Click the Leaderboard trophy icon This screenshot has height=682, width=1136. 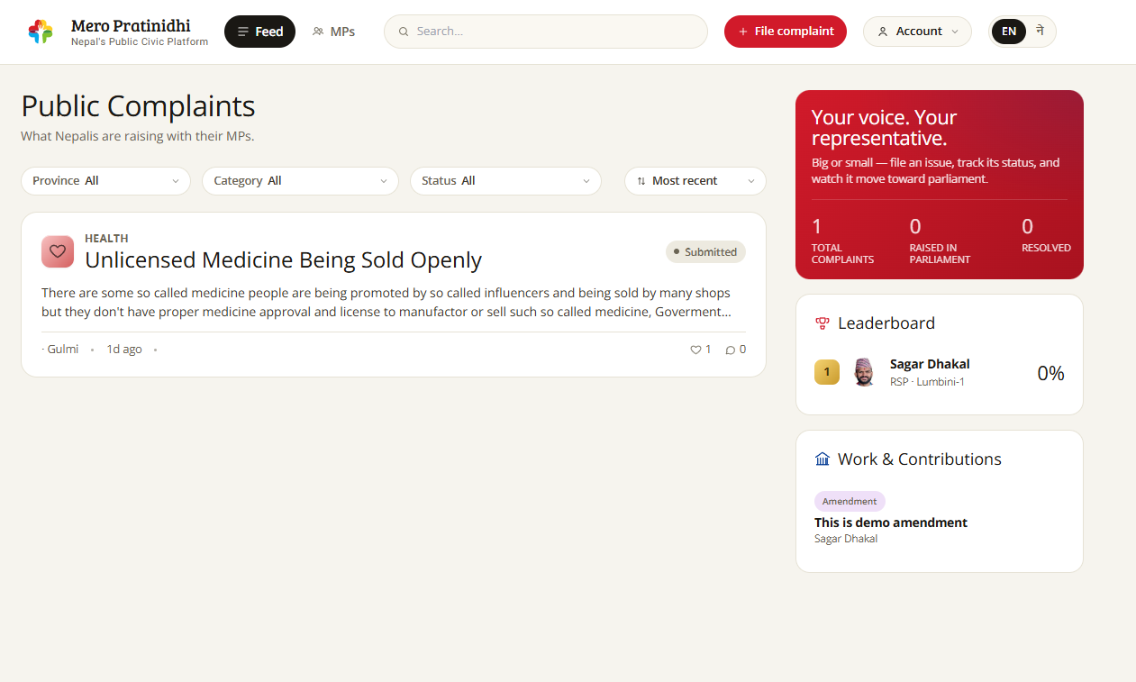click(822, 323)
